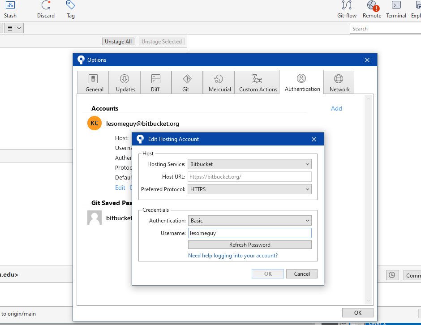Click the Edit account link
The height and width of the screenshot is (325, 421).
[120, 188]
